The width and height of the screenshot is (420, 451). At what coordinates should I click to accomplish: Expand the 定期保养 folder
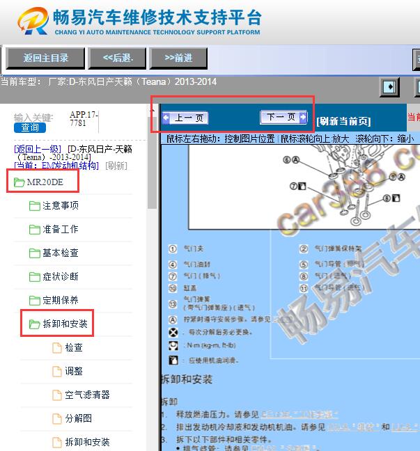(x=61, y=300)
